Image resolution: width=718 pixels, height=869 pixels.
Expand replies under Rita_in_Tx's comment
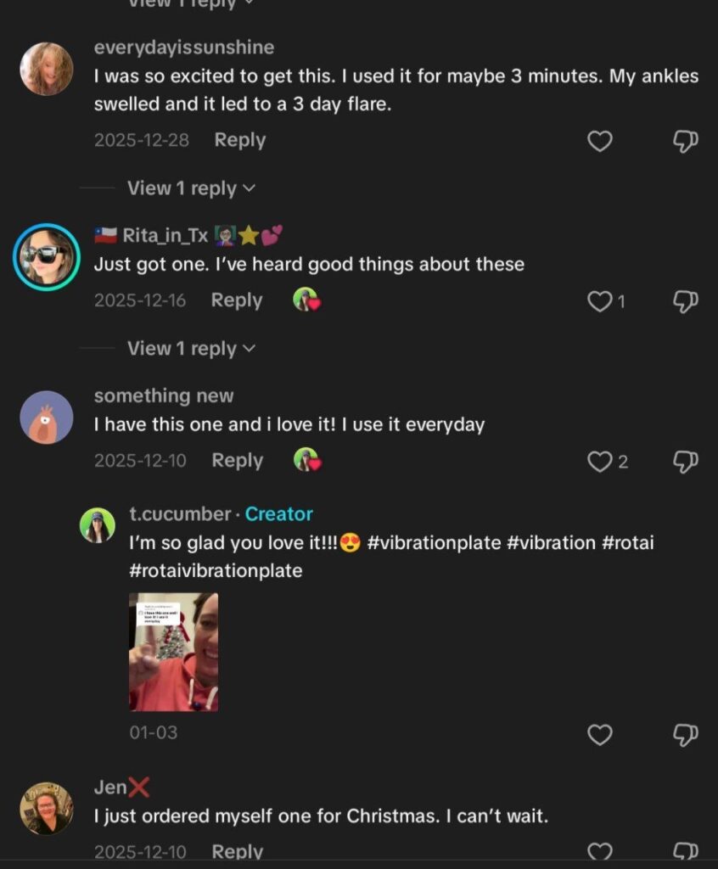tap(191, 349)
